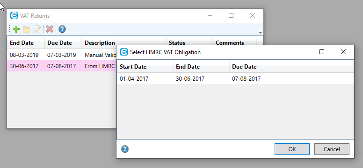363x168 pixels.
Task: Confirm selection with the OK button
Action: coord(292,149)
